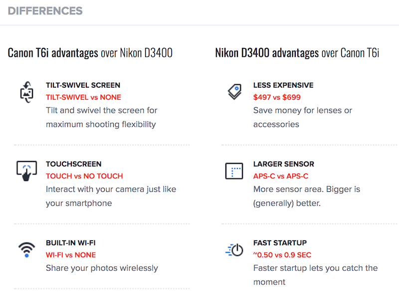Image resolution: width=399 pixels, height=295 pixels.
Task: Click the tilt-swivel screen icon
Action: [25, 92]
